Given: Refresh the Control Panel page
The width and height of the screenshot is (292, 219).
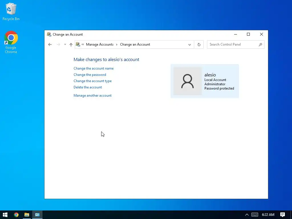Looking at the screenshot, I should [199, 44].
